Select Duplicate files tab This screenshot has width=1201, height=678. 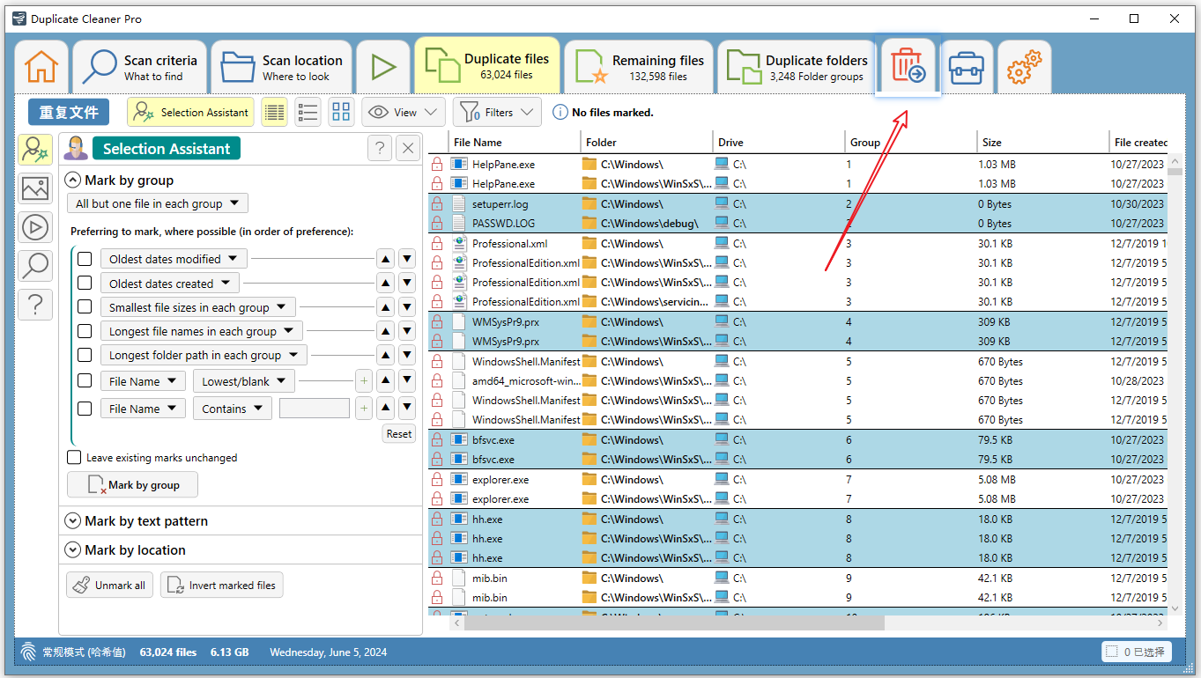[x=487, y=65]
